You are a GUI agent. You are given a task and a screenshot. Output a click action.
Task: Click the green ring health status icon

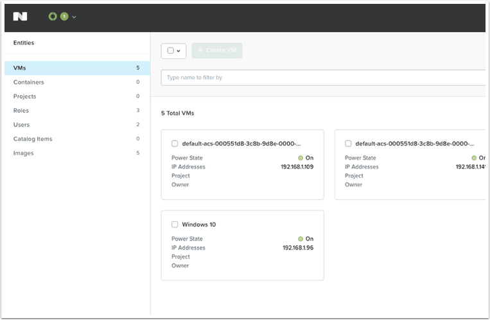pyautogui.click(x=53, y=17)
